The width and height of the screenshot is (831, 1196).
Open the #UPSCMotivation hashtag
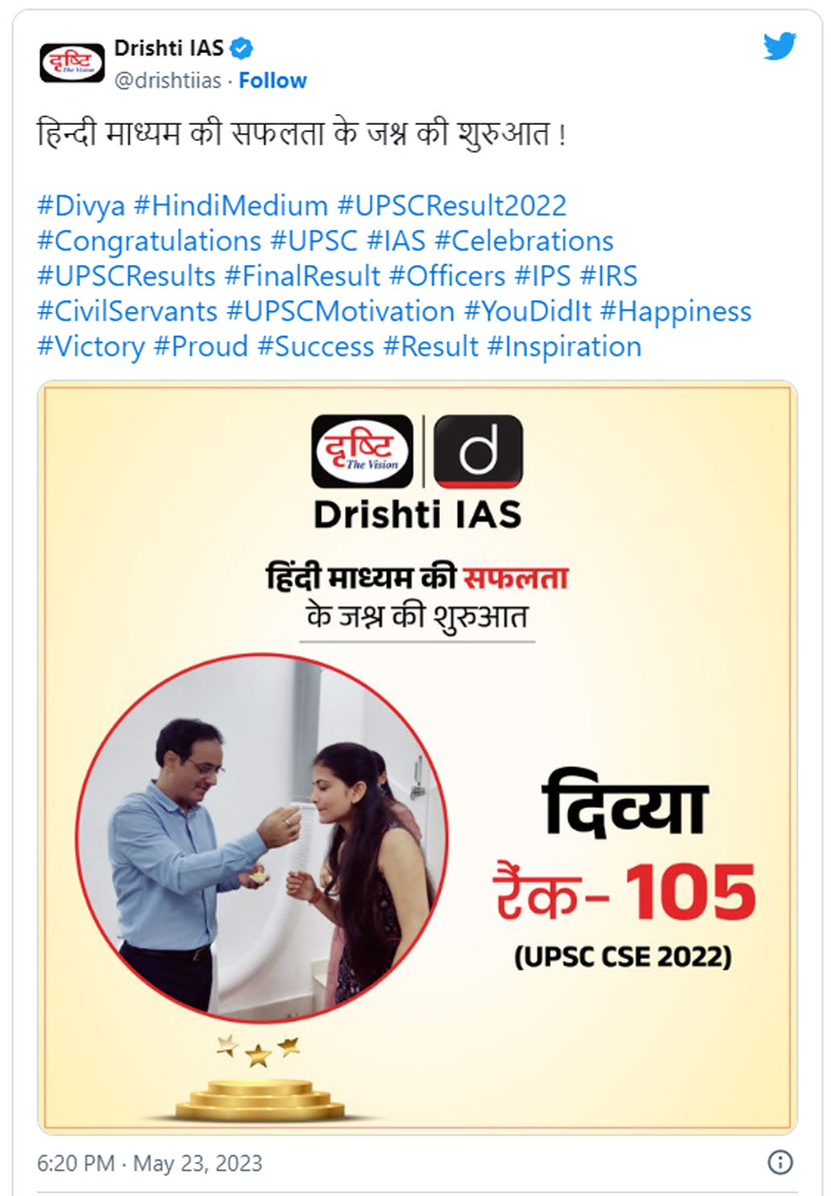pyautogui.click(x=341, y=311)
